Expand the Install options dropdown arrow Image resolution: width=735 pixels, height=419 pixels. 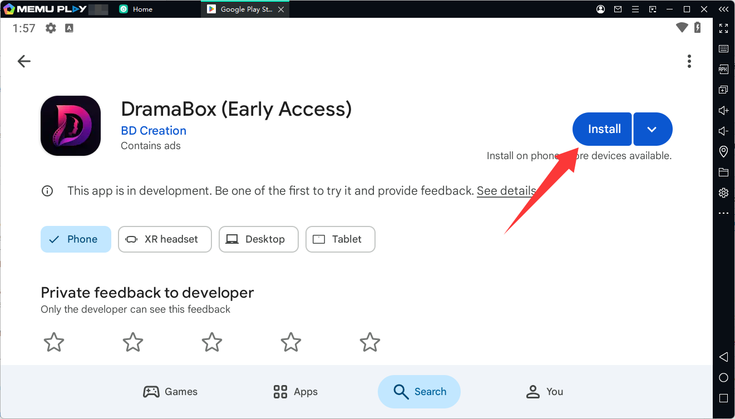point(653,129)
